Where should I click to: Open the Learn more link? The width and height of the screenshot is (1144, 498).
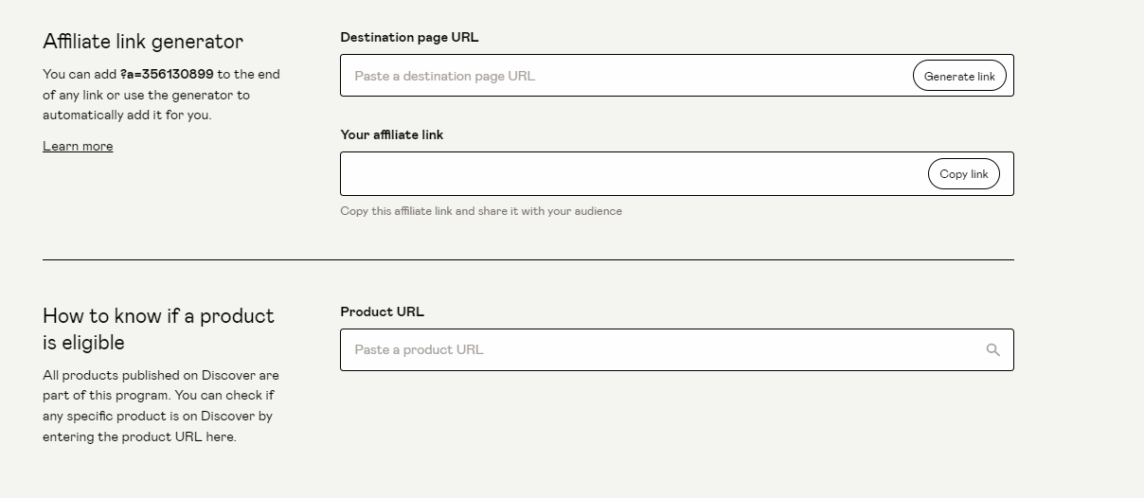tap(78, 146)
